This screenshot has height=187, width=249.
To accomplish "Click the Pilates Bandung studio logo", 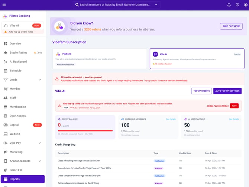I will pos(5,16).
